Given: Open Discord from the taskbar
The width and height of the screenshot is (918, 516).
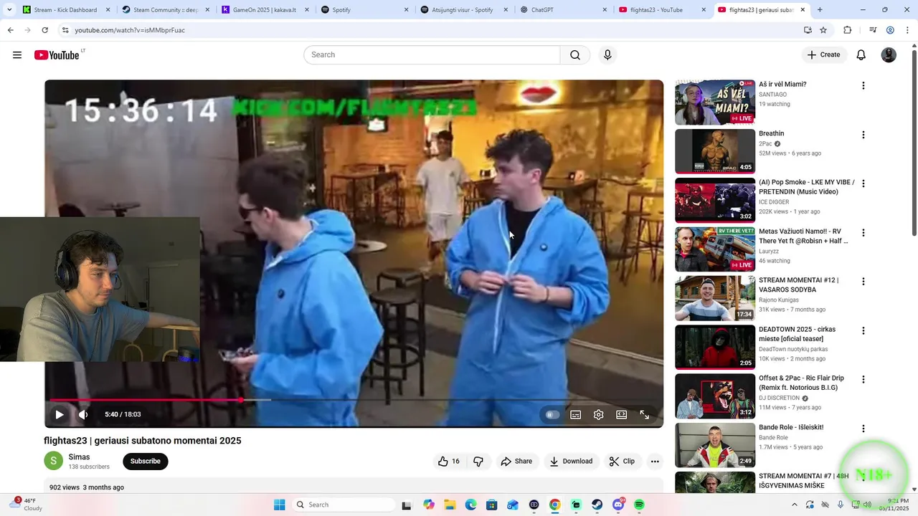Looking at the screenshot, I should pyautogui.click(x=618, y=505).
